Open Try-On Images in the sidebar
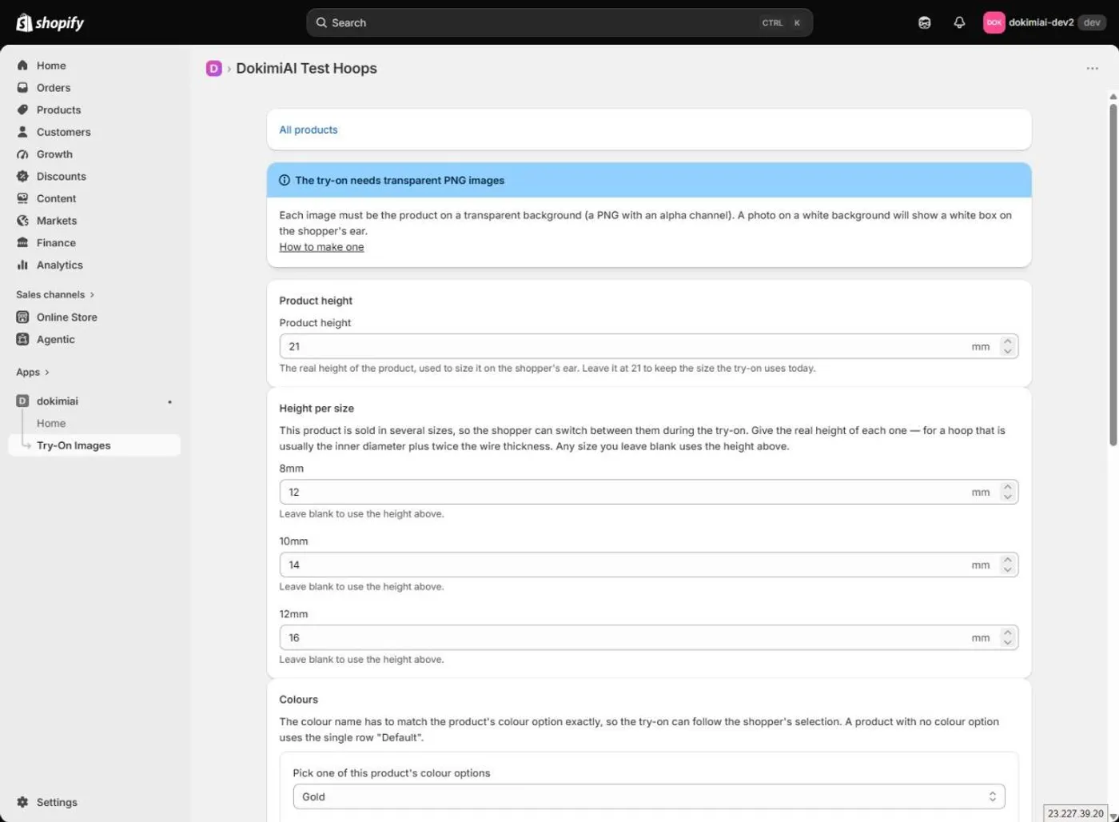The image size is (1119, 822). point(94,445)
